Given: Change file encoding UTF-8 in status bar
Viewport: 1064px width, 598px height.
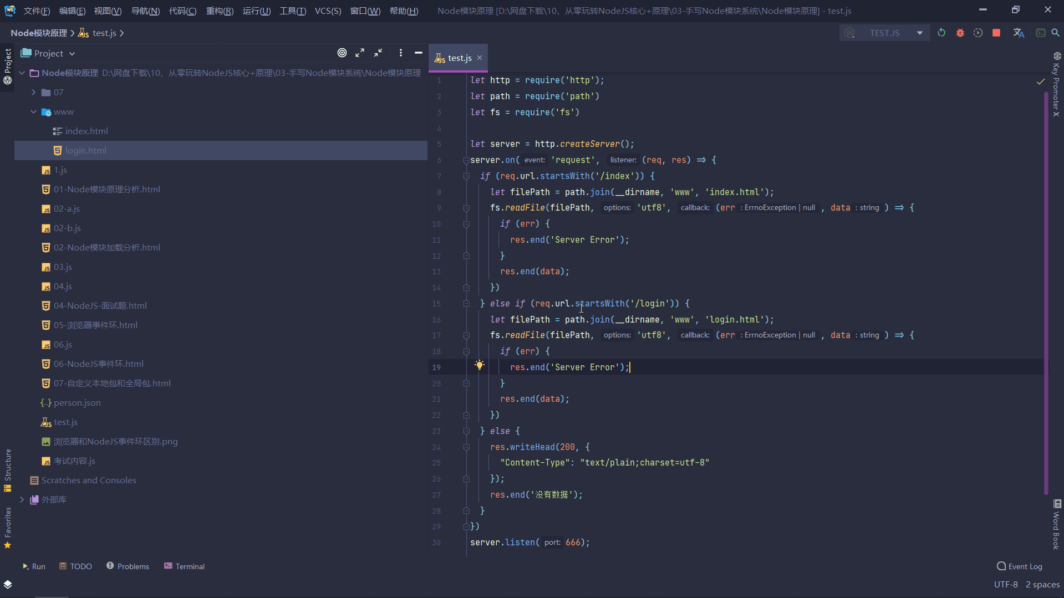Looking at the screenshot, I should pos(1006,584).
